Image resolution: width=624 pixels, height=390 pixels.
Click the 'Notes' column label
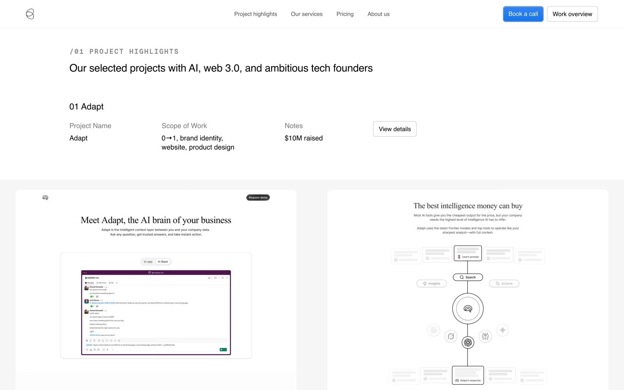(294, 126)
